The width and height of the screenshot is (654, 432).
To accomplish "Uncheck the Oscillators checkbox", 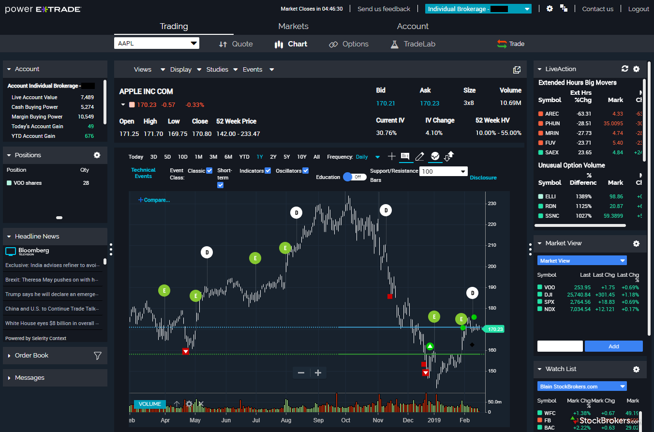I will (305, 171).
